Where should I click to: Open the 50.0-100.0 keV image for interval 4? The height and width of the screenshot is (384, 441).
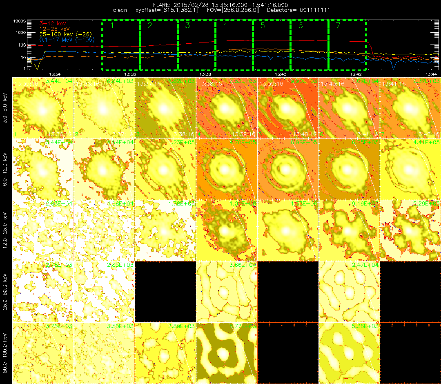pyautogui.click(x=227, y=353)
